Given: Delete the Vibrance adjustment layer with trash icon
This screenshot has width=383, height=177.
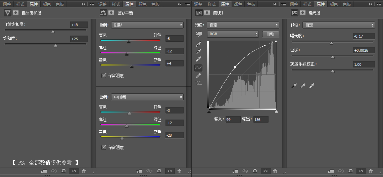Looking at the screenshot, I should pos(84,171).
